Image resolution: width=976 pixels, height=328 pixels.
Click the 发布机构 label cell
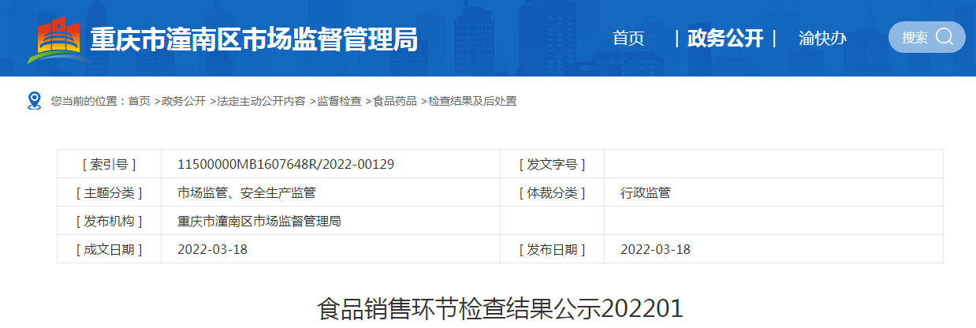109,221
